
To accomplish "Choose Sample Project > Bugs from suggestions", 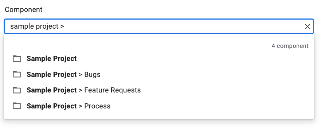I will point(158,74).
